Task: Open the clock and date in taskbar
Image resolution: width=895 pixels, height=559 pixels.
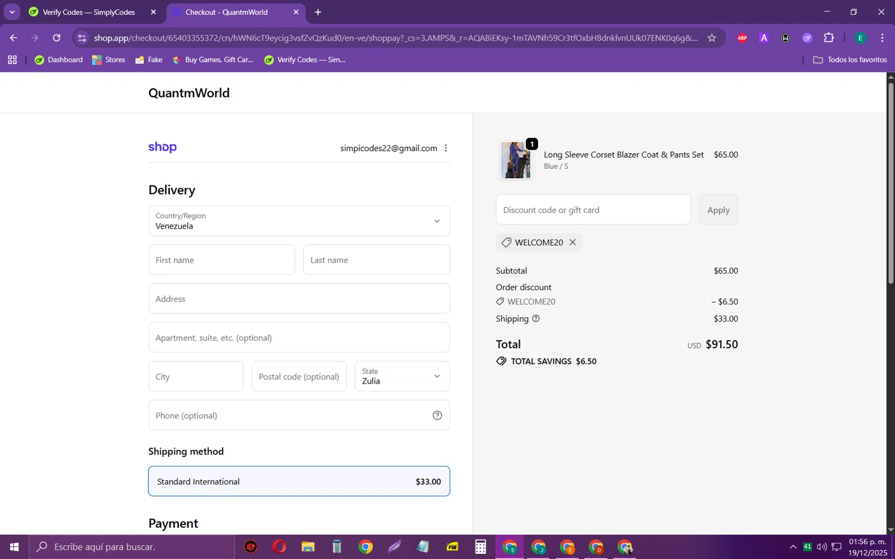Action: coord(868,547)
